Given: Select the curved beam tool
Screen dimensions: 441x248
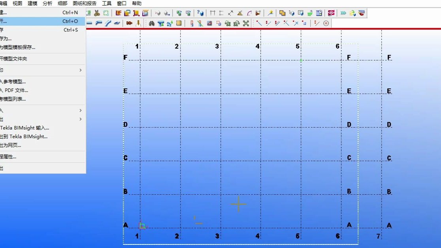Looking at the screenshot, I should (108, 23).
